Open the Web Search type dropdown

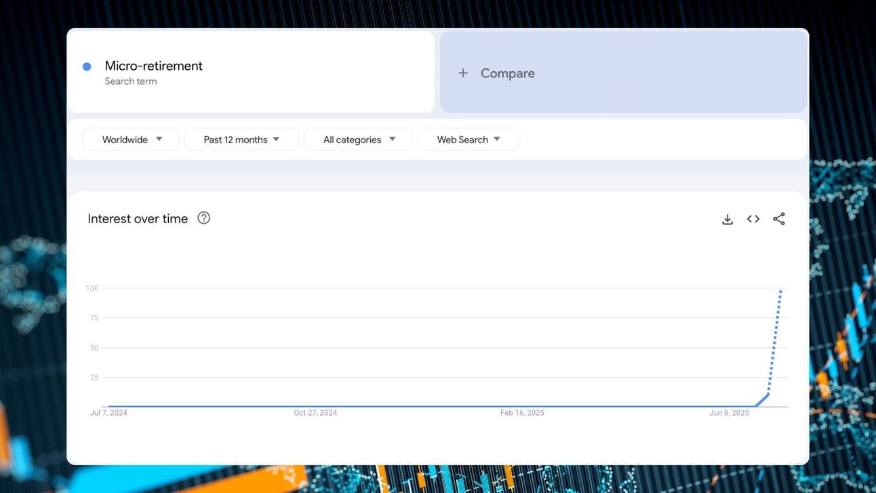click(469, 139)
